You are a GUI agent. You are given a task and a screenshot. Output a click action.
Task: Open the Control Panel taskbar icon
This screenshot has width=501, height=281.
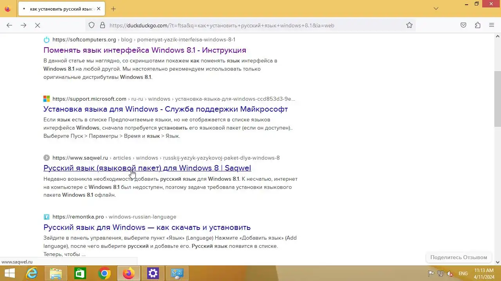click(x=177, y=274)
